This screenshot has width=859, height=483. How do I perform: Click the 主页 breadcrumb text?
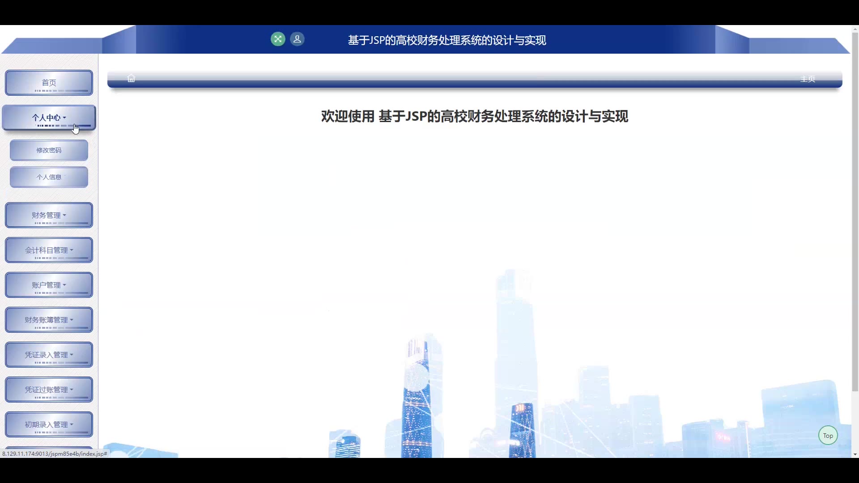[808, 79]
